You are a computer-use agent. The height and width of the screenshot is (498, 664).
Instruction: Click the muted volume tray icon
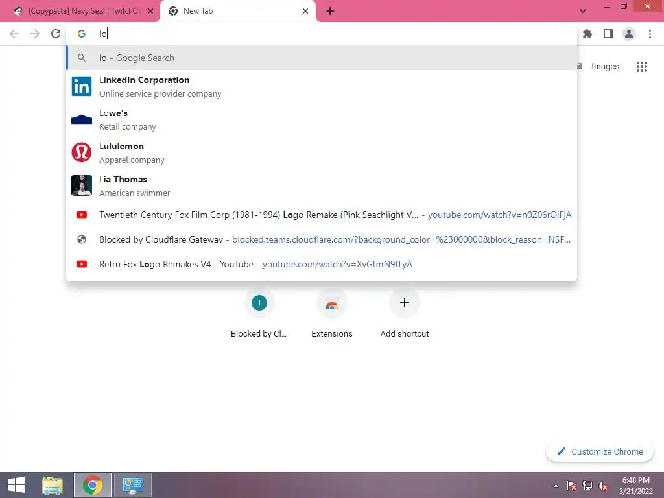(x=603, y=486)
